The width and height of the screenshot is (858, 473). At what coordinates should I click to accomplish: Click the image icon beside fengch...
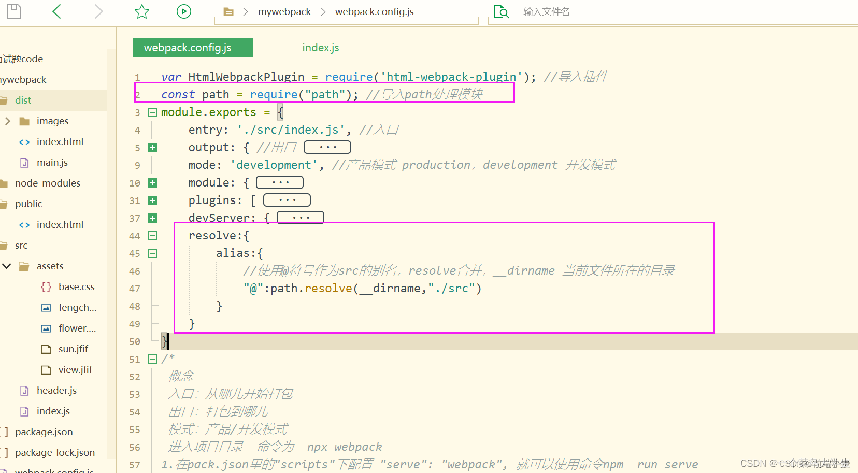(x=46, y=308)
